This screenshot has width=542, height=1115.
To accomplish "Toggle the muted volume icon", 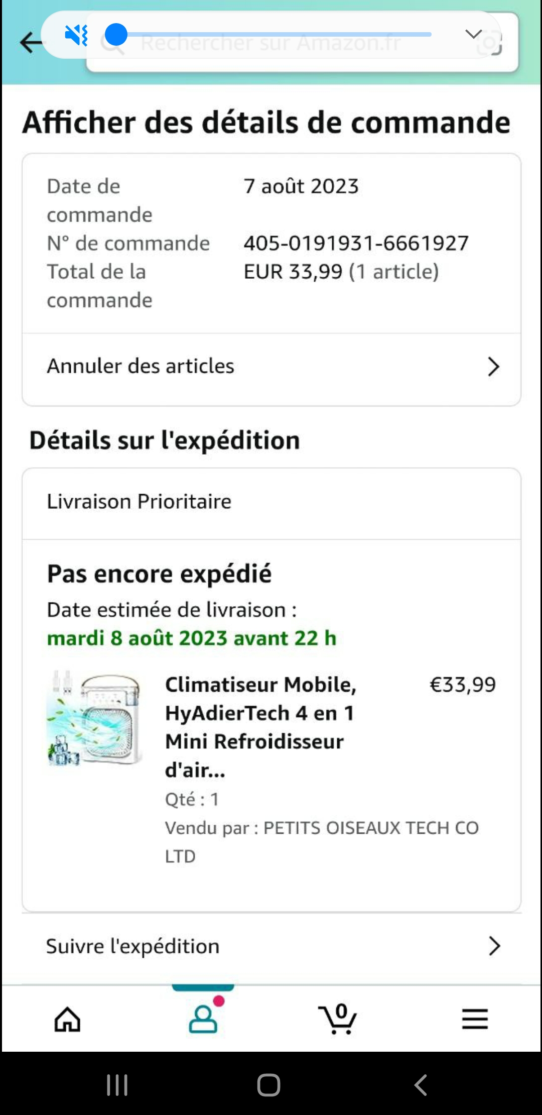I will click(76, 35).
